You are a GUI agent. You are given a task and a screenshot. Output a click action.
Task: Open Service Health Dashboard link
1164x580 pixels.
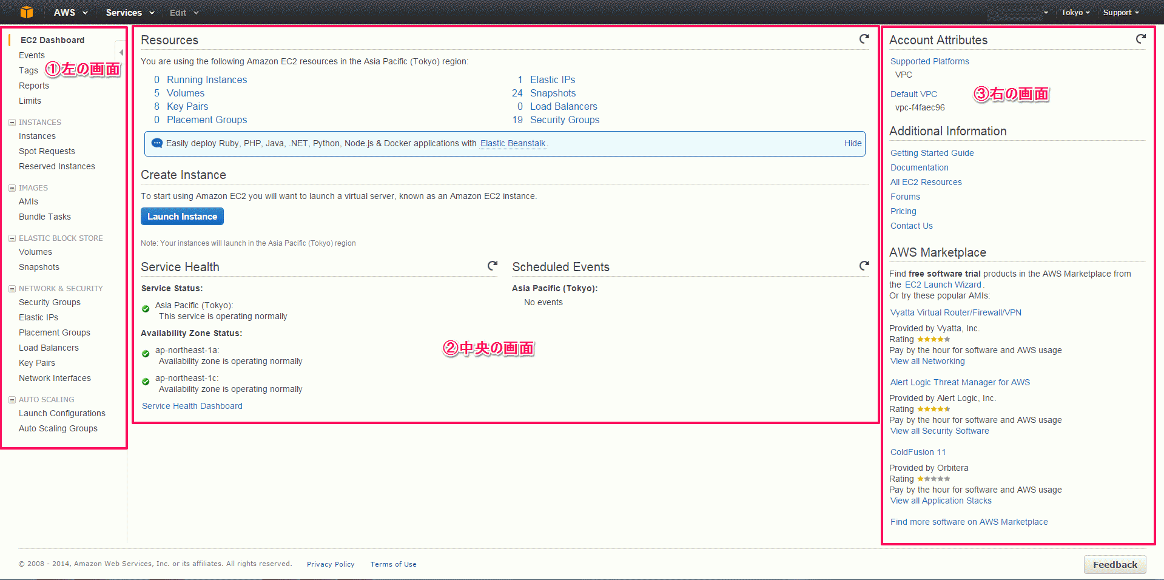(x=192, y=406)
